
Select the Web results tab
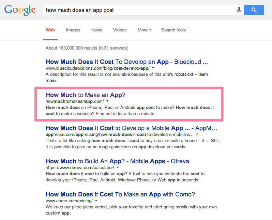tap(50, 30)
